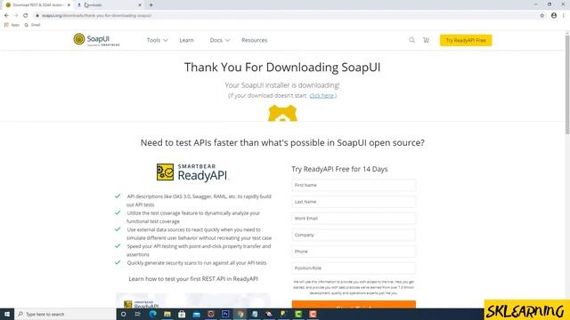Click the yellow bear mascot image
Screen dimensions: 570x320
(282, 113)
